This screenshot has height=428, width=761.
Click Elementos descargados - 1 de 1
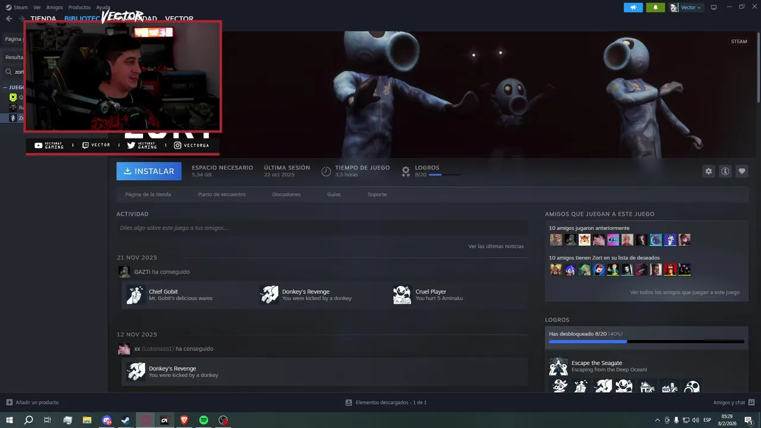point(391,402)
